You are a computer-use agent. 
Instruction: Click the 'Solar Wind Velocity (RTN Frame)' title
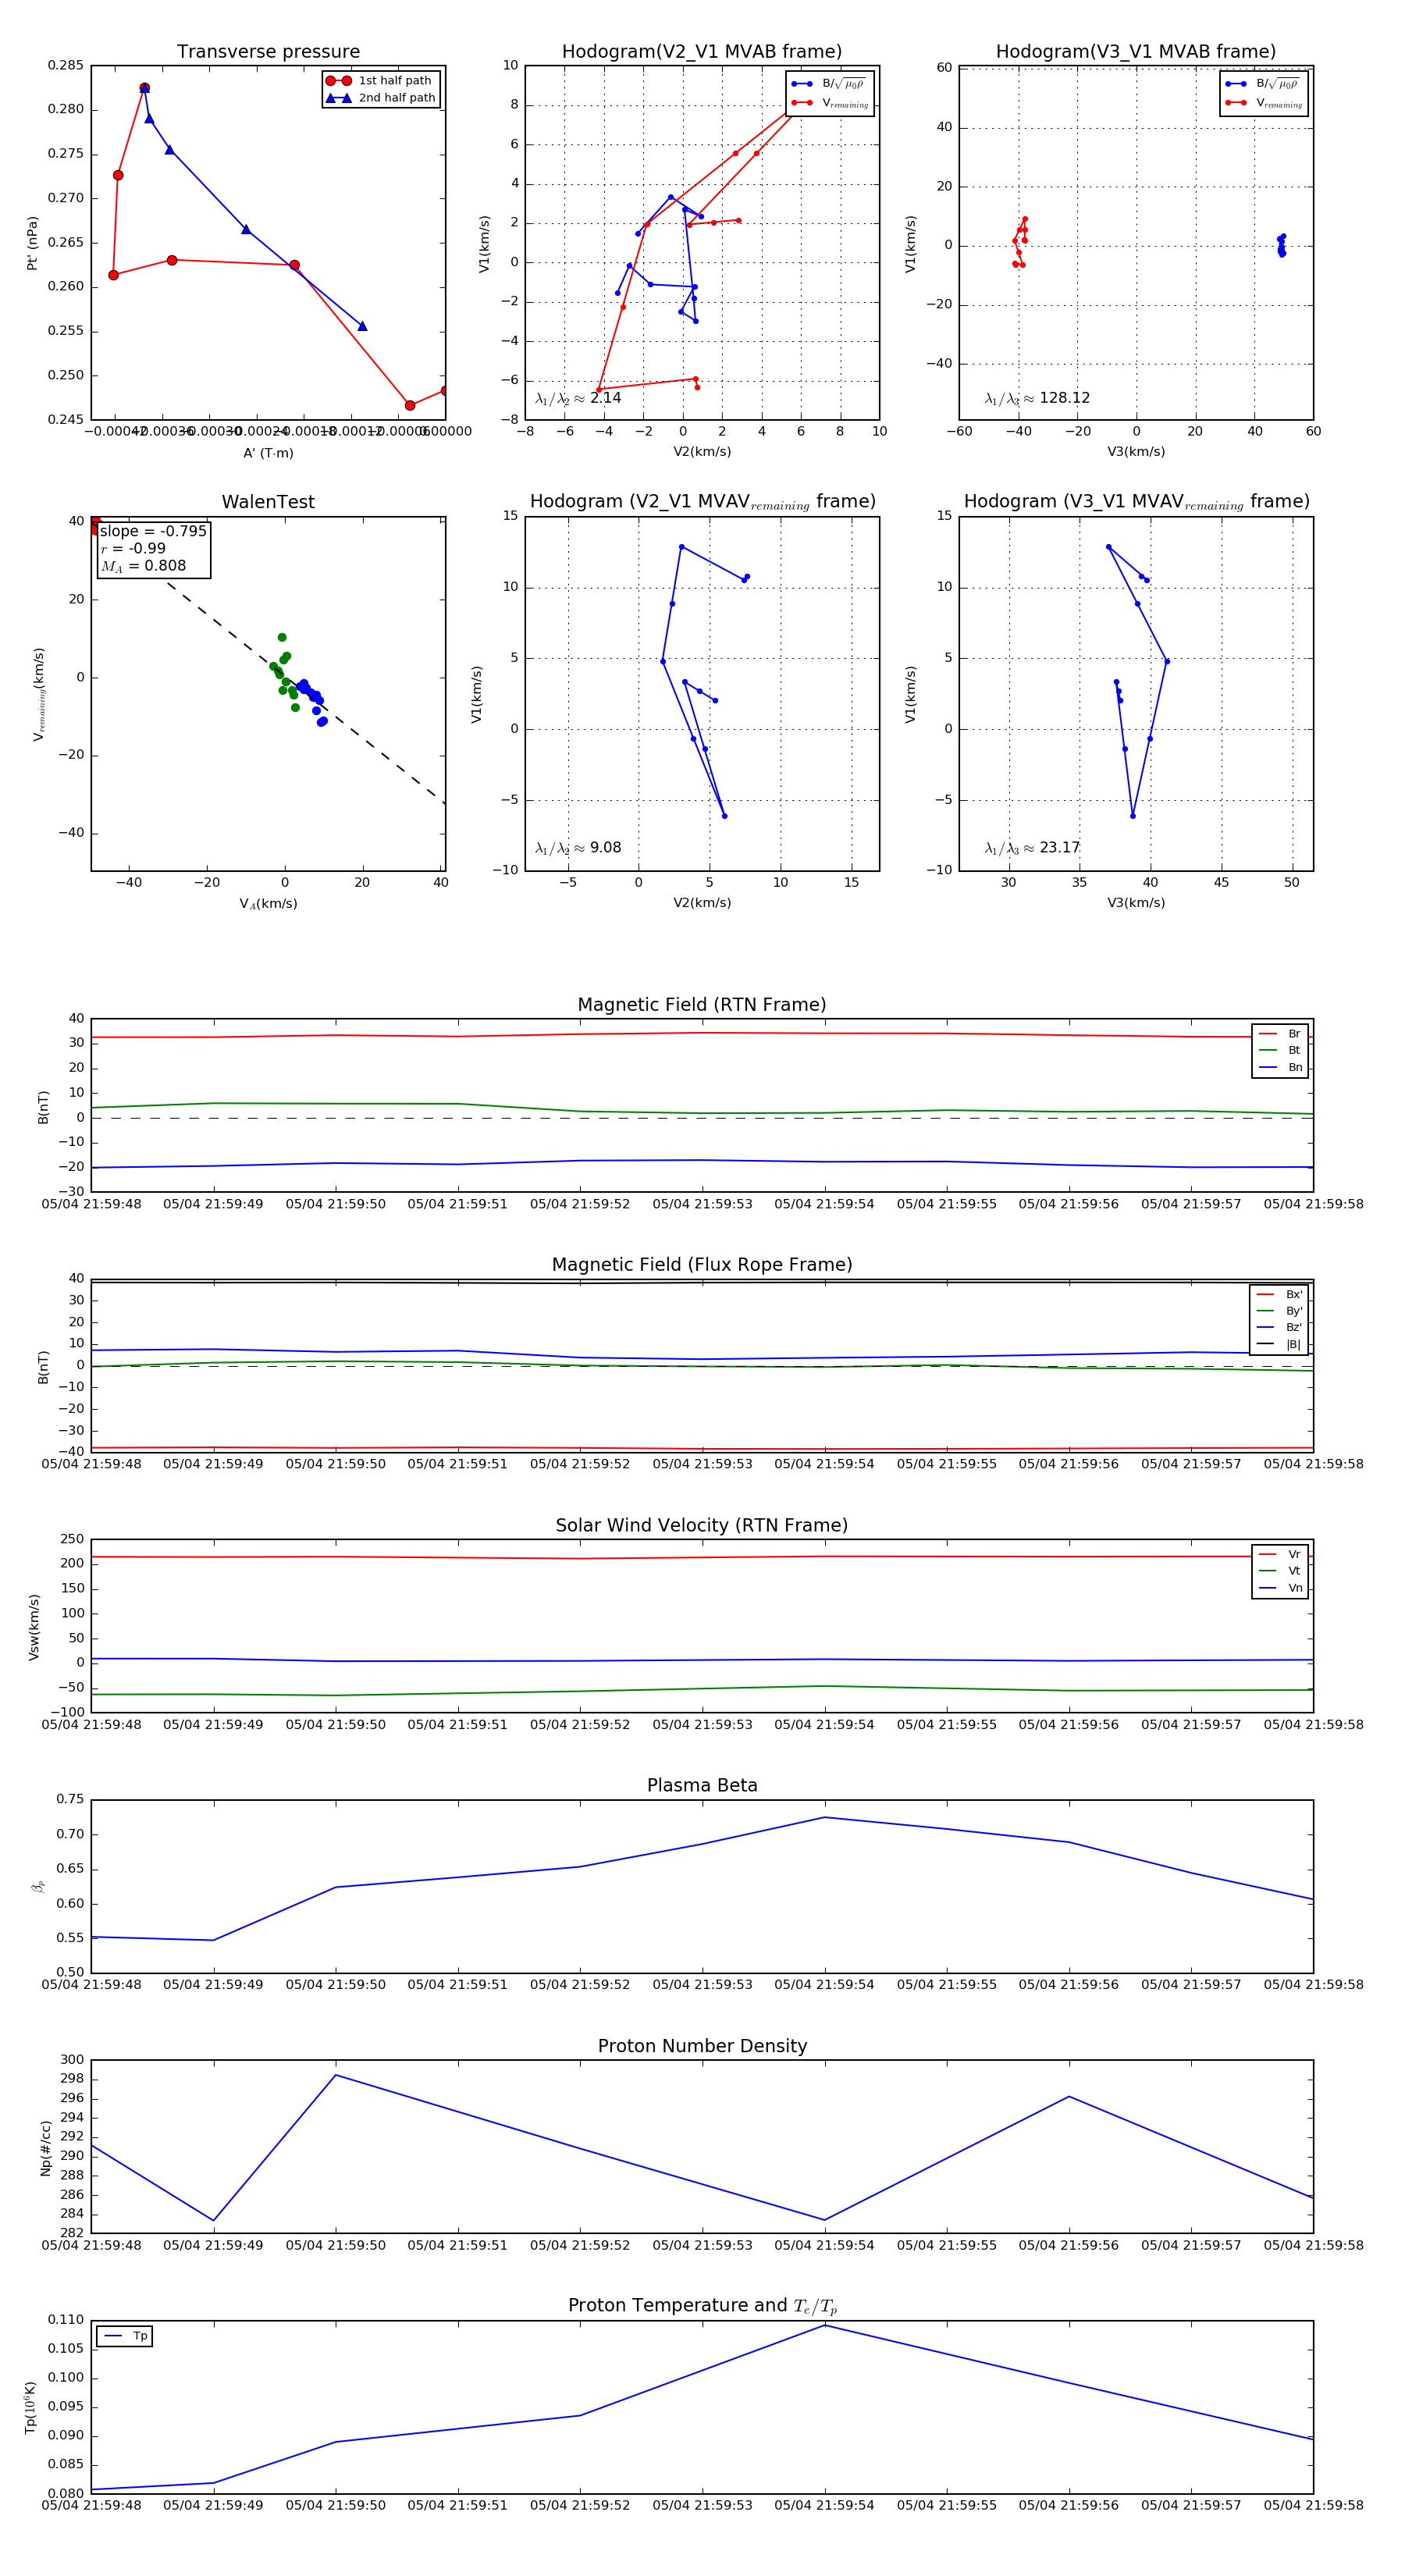tap(702, 1526)
